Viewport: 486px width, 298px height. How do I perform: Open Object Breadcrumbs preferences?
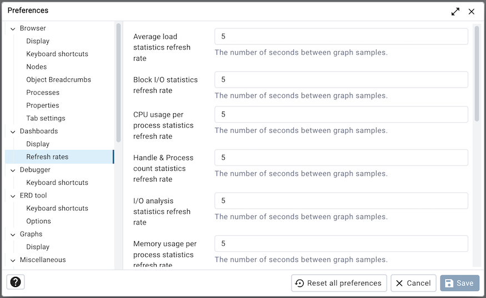tap(58, 79)
